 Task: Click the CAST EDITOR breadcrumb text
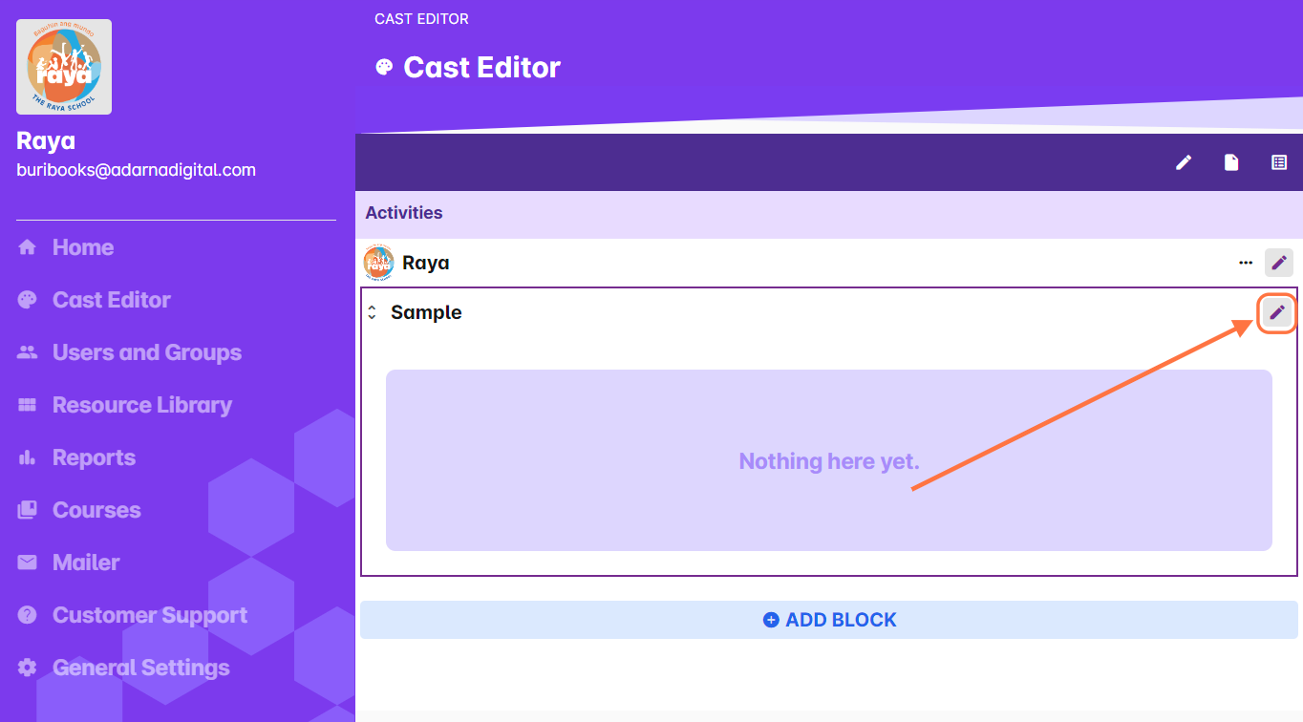click(x=421, y=19)
